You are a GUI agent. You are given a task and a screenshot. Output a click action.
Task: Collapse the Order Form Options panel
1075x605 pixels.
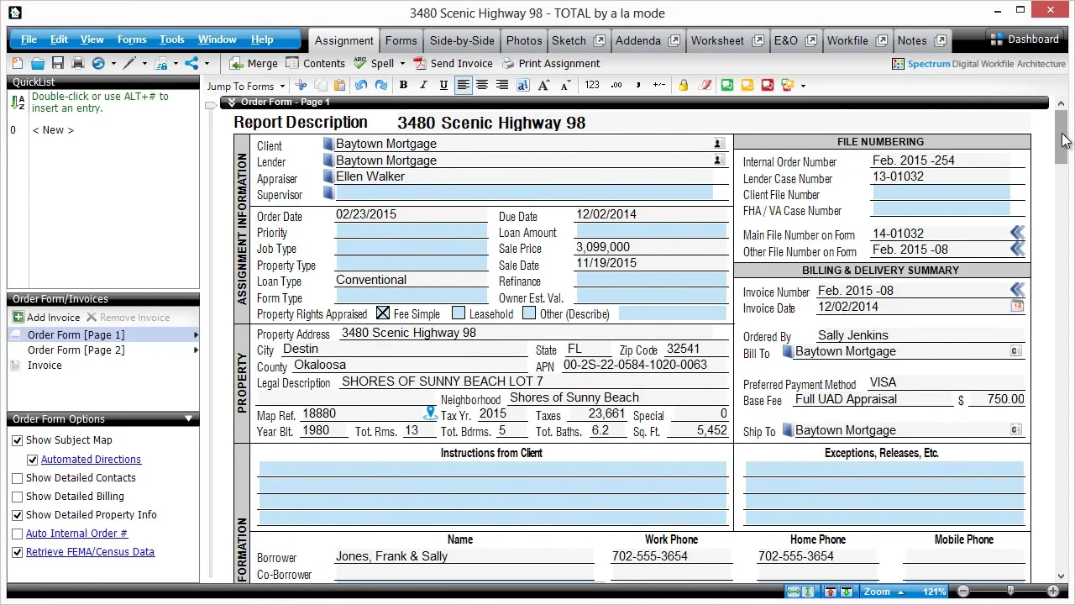pyautogui.click(x=188, y=418)
